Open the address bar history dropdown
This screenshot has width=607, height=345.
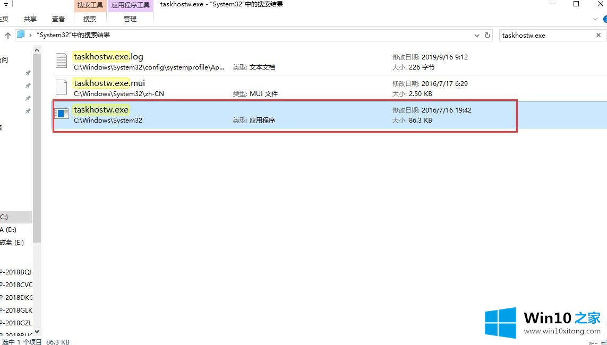tap(476, 35)
